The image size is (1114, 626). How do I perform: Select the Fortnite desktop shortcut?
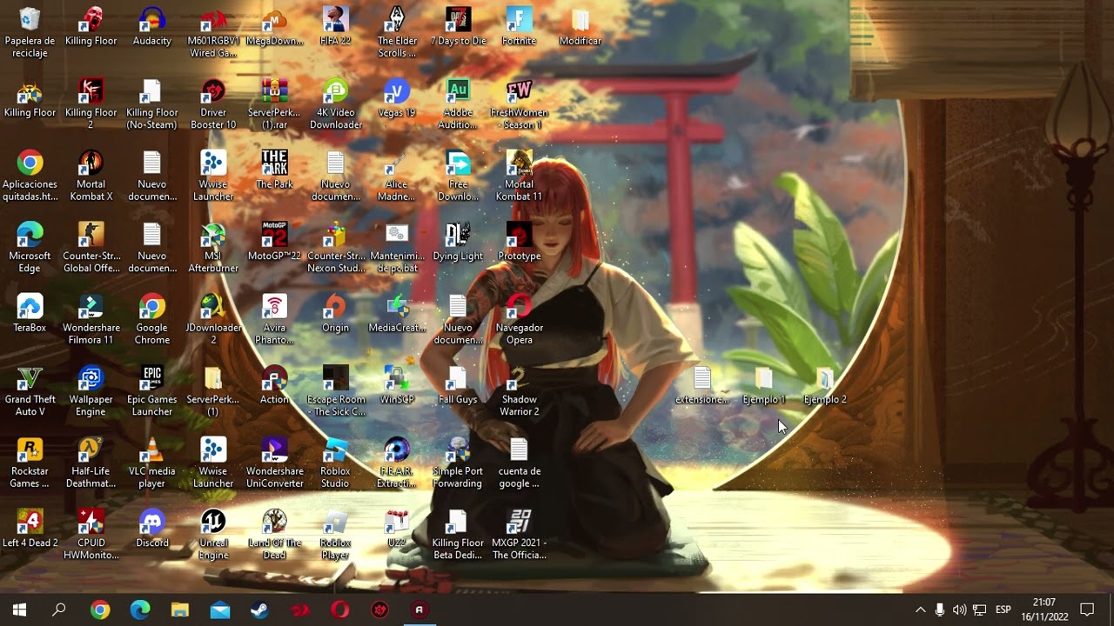click(519, 27)
